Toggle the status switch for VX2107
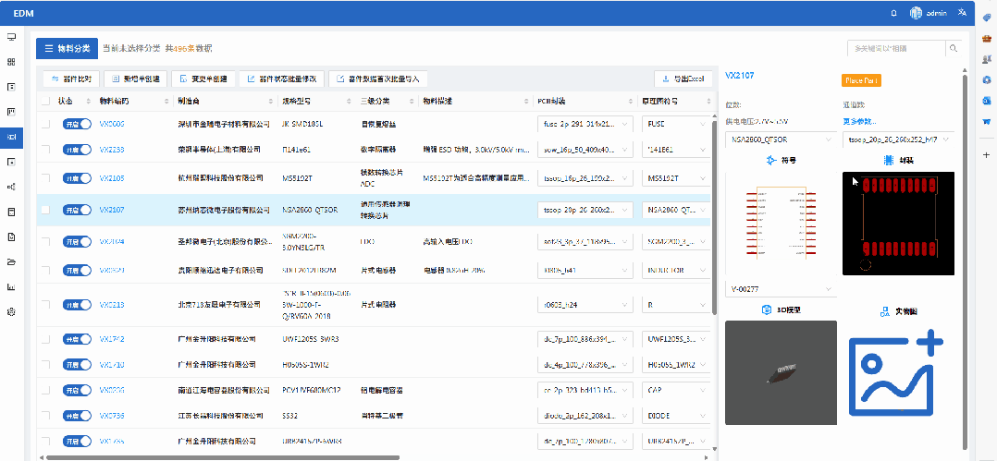Image resolution: width=997 pixels, height=461 pixels. [x=77, y=210]
